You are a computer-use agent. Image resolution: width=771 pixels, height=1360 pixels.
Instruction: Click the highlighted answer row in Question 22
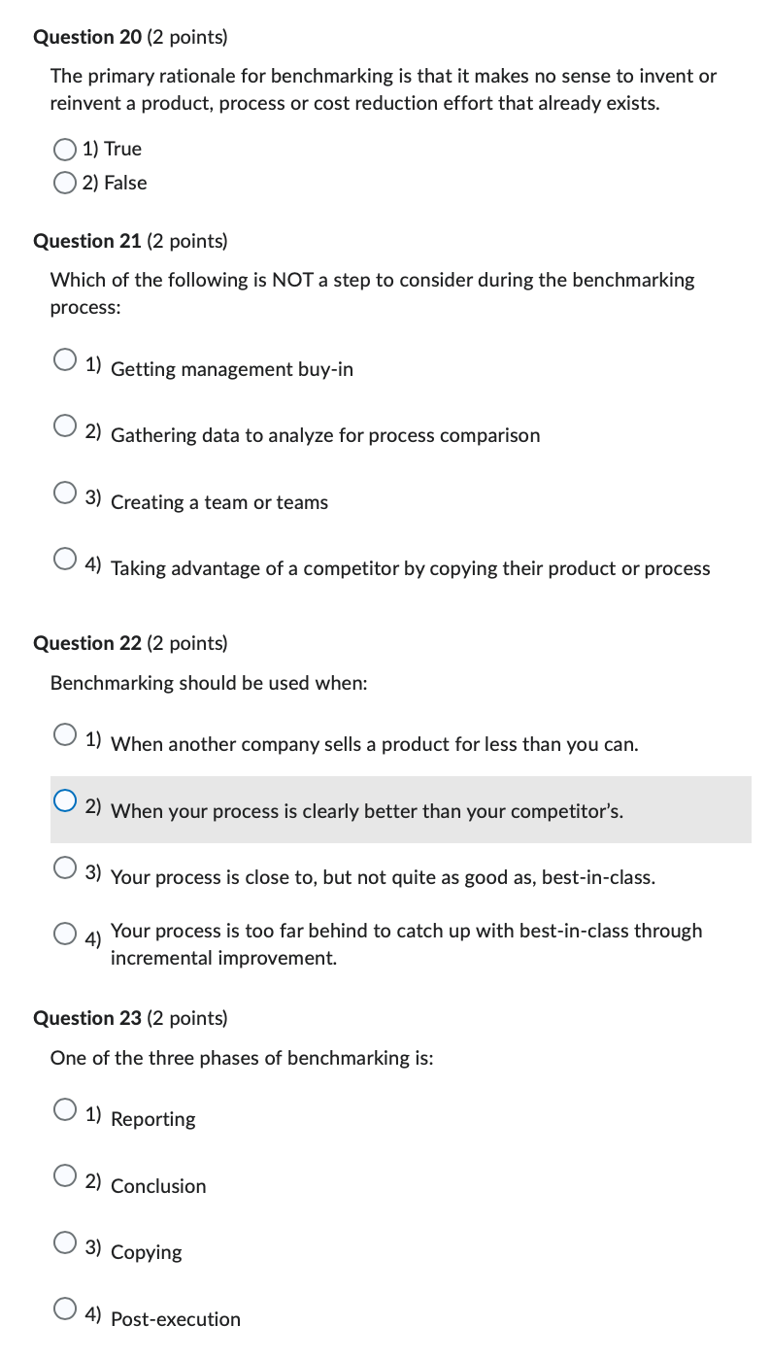(x=388, y=809)
